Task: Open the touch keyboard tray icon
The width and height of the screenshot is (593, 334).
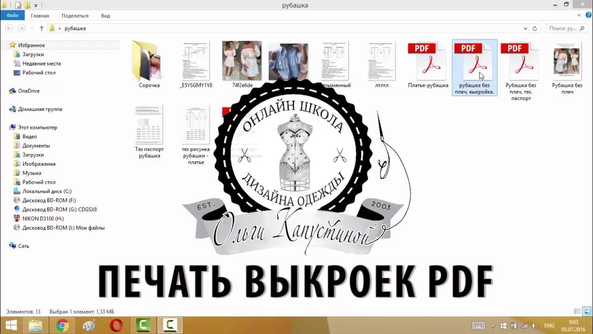Action: point(479,326)
